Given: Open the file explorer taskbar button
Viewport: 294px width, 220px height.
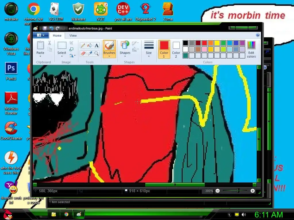Looking at the screenshot, I should [x=54, y=214].
